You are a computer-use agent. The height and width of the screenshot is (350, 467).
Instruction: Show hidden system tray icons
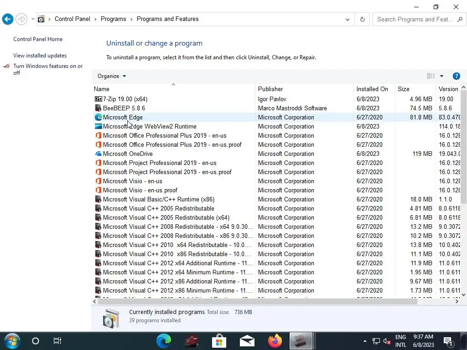[365, 341]
